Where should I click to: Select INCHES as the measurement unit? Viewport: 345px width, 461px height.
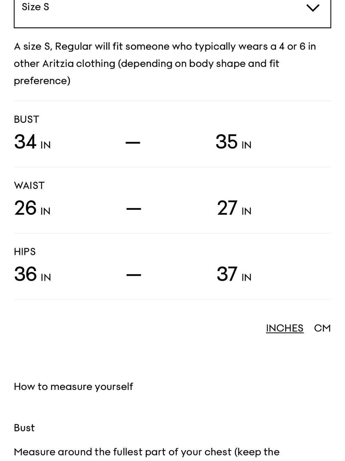[x=285, y=328]
